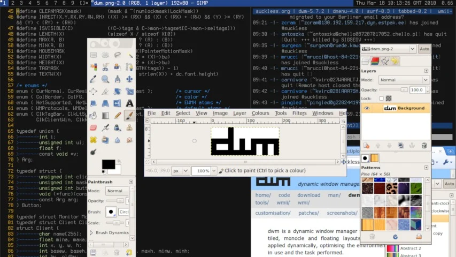This screenshot has height=257, width=456.
Task: Pick the Zoom magnifier tool
Action: [105, 79]
